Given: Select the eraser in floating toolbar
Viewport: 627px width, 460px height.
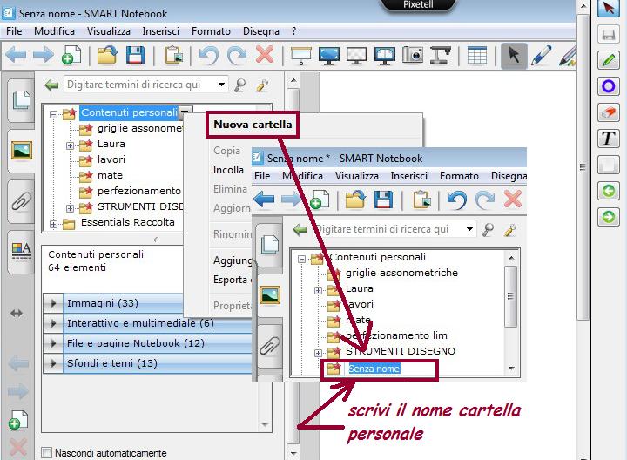Looking at the screenshot, I should click(609, 112).
